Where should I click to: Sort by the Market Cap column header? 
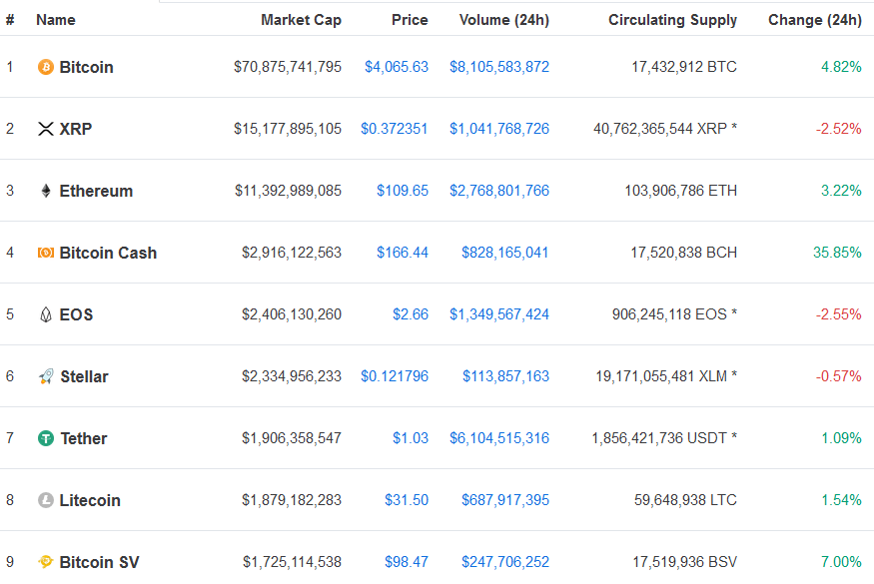[301, 20]
